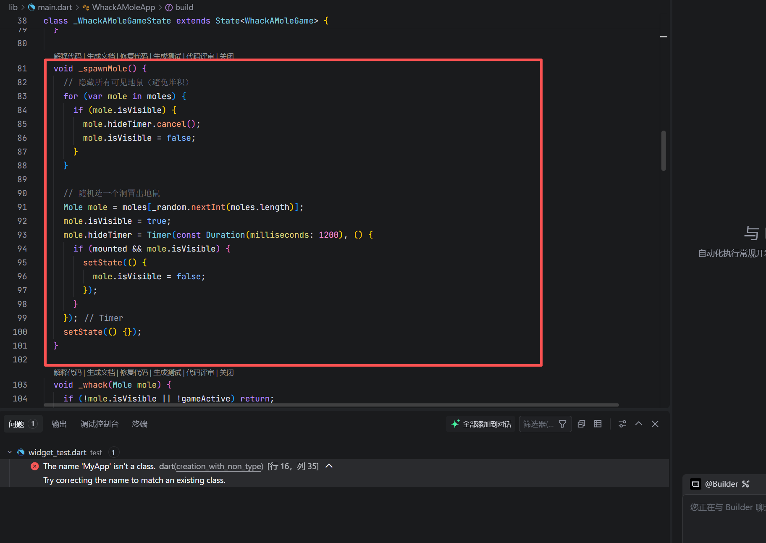The width and height of the screenshot is (766, 543).
Task: Open the WhackAMoleApp breadcrumb dropdown
Action: (123, 7)
